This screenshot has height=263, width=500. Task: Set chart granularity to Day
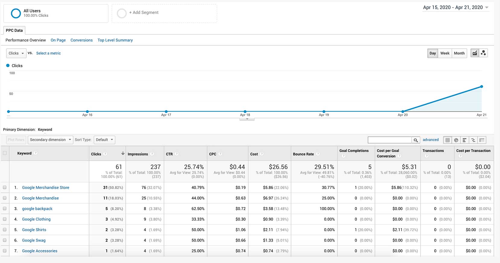click(x=432, y=53)
